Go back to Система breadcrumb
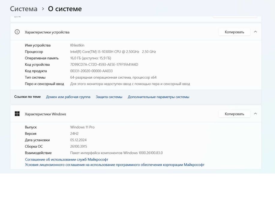 click(x=24, y=9)
